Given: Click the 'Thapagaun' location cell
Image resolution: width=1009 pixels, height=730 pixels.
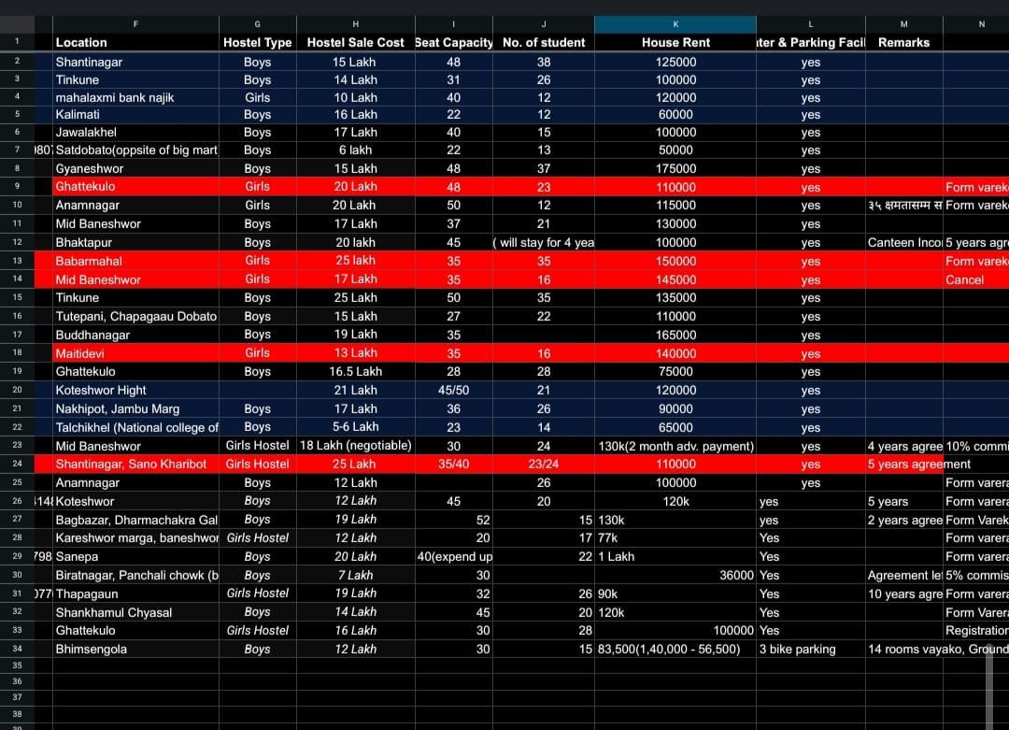Looking at the screenshot, I should pos(135,594).
